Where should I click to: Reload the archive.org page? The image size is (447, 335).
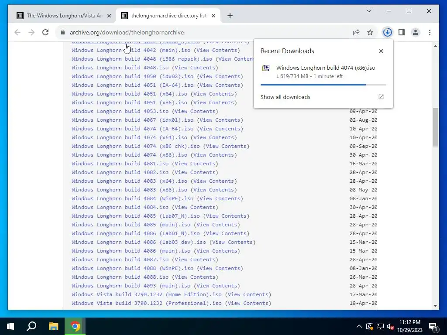[x=45, y=32]
